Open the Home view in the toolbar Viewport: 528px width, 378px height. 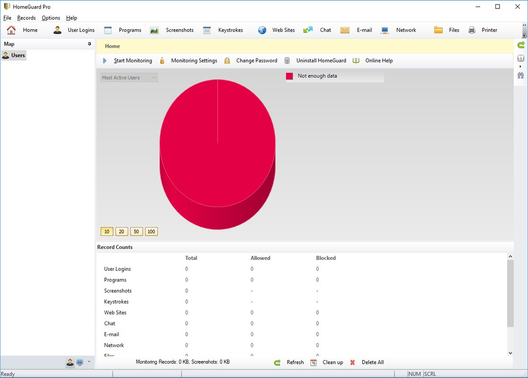pos(22,30)
